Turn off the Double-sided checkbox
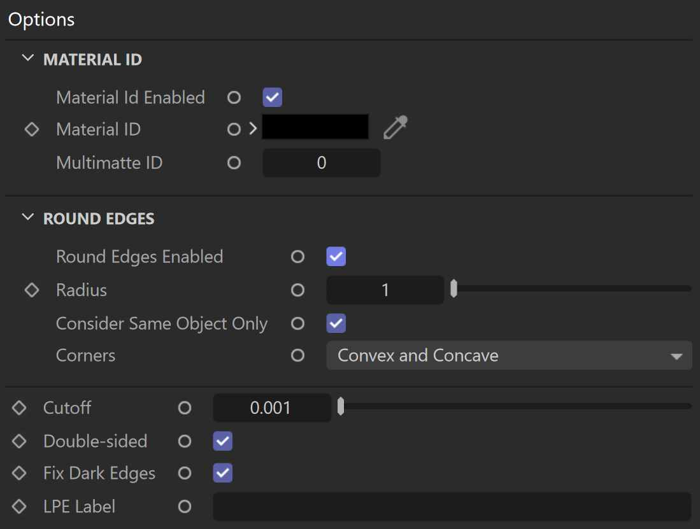The width and height of the screenshot is (700, 529). (223, 441)
